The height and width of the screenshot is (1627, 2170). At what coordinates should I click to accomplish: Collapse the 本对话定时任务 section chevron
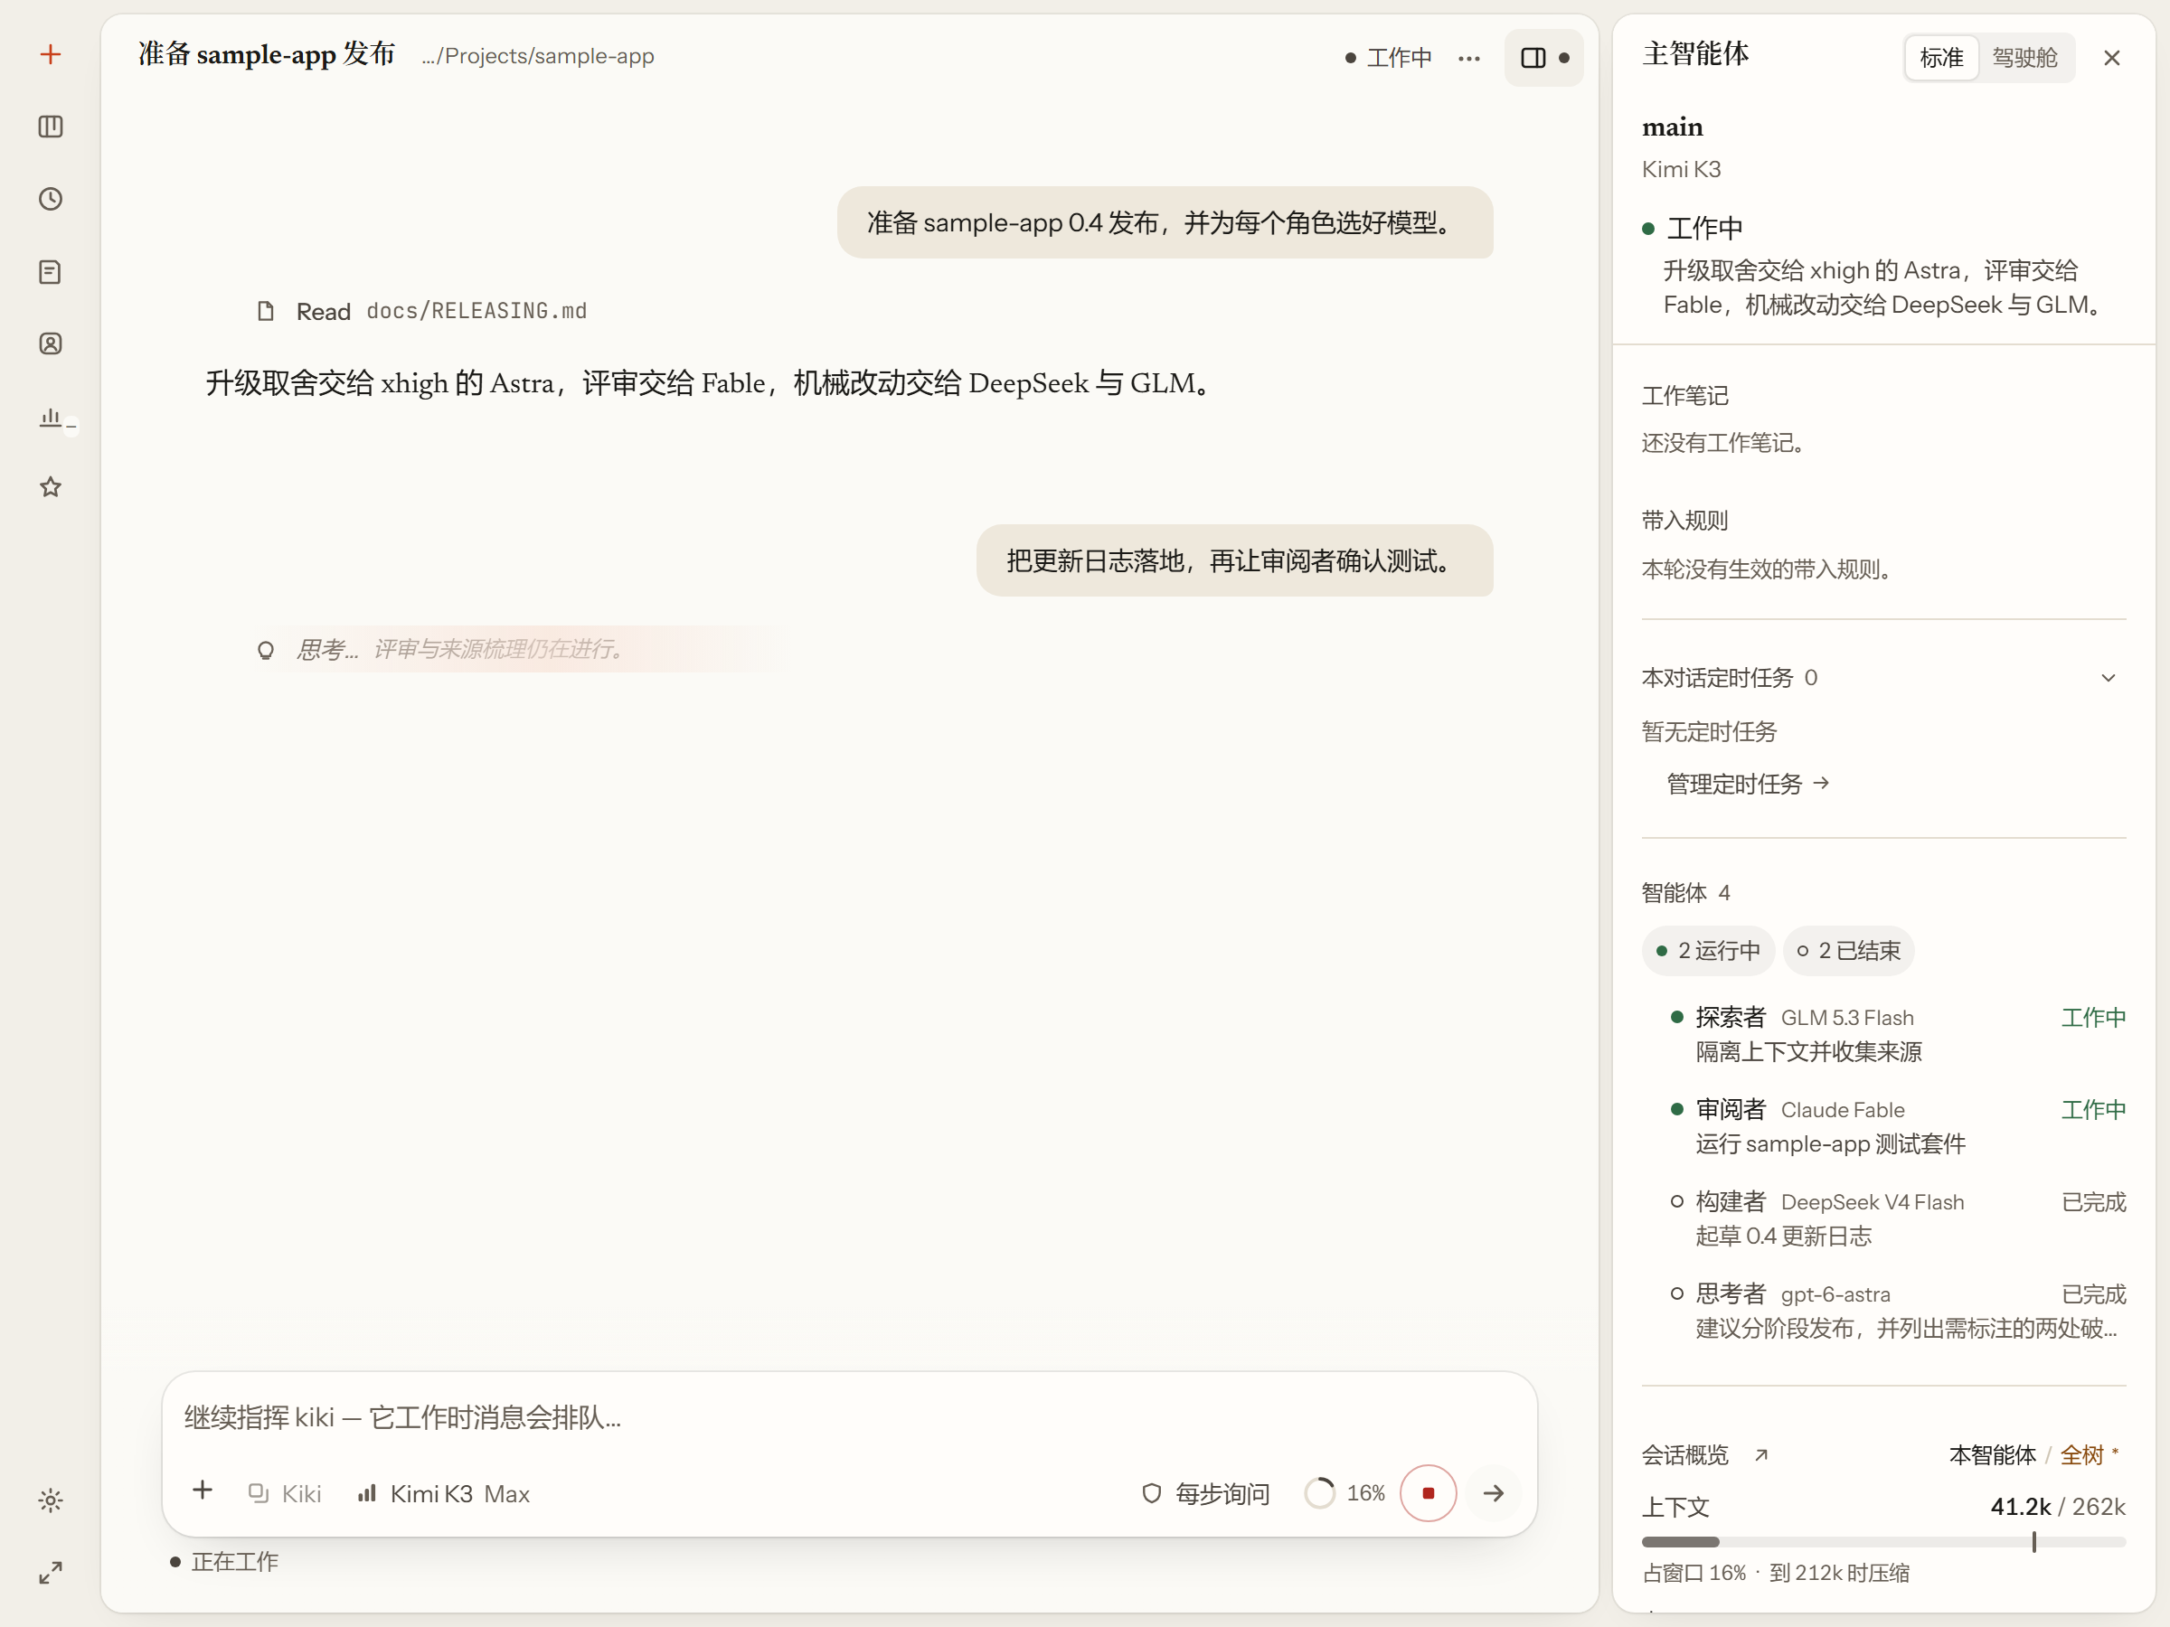(x=2108, y=678)
